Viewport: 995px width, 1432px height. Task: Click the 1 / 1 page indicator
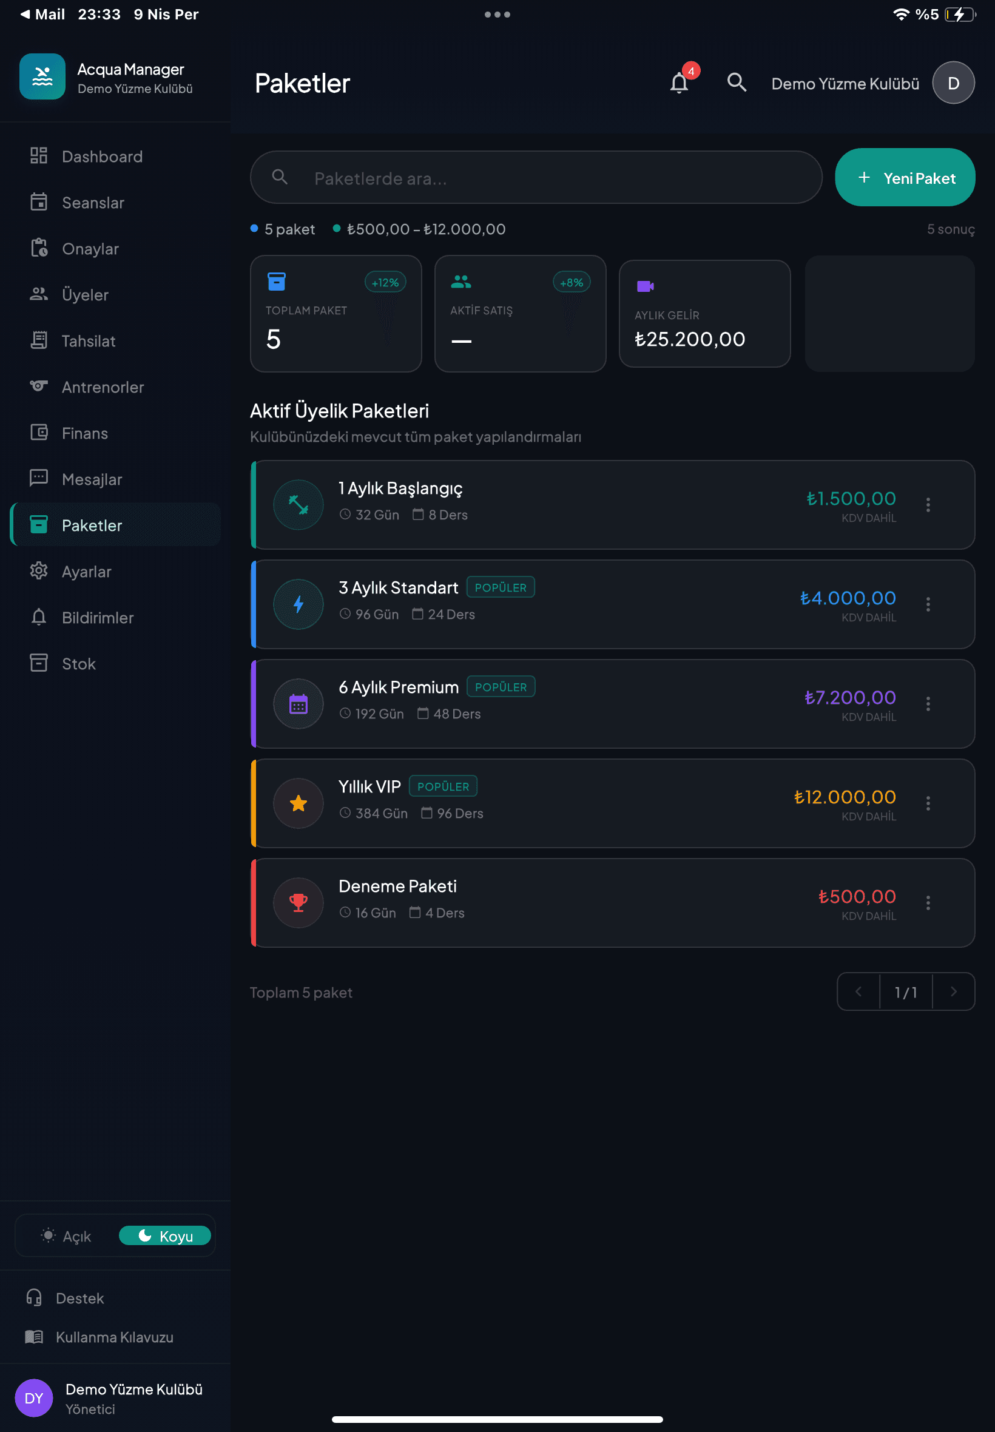coord(906,992)
